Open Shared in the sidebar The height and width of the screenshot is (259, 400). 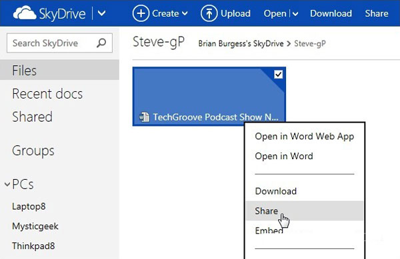click(x=32, y=117)
